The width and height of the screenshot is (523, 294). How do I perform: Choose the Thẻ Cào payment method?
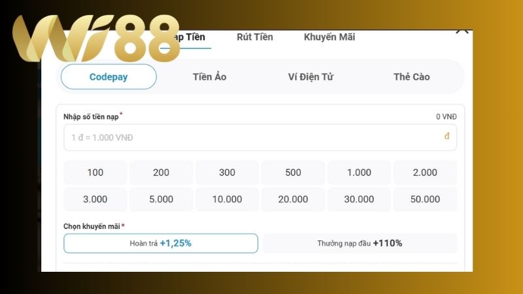411,76
